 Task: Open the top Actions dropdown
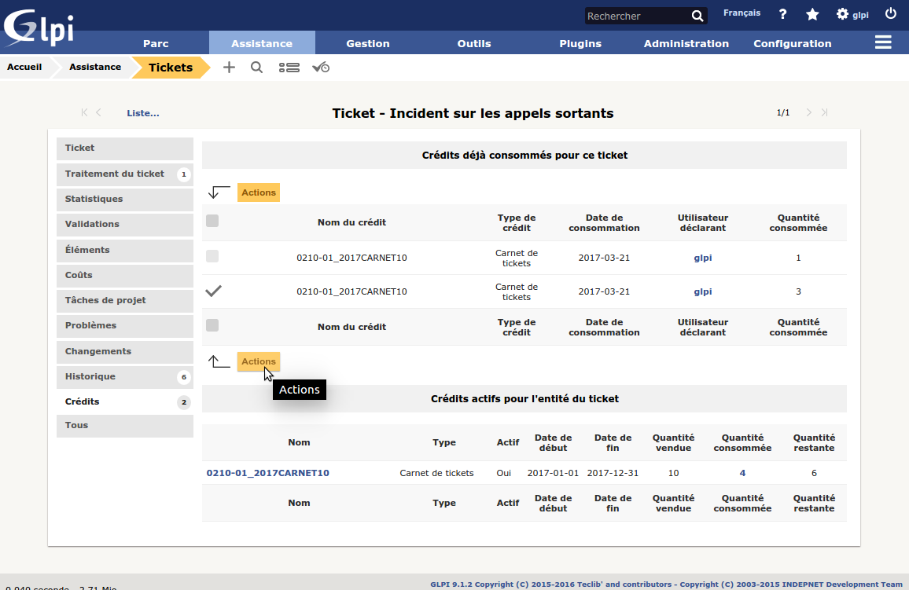tap(259, 192)
